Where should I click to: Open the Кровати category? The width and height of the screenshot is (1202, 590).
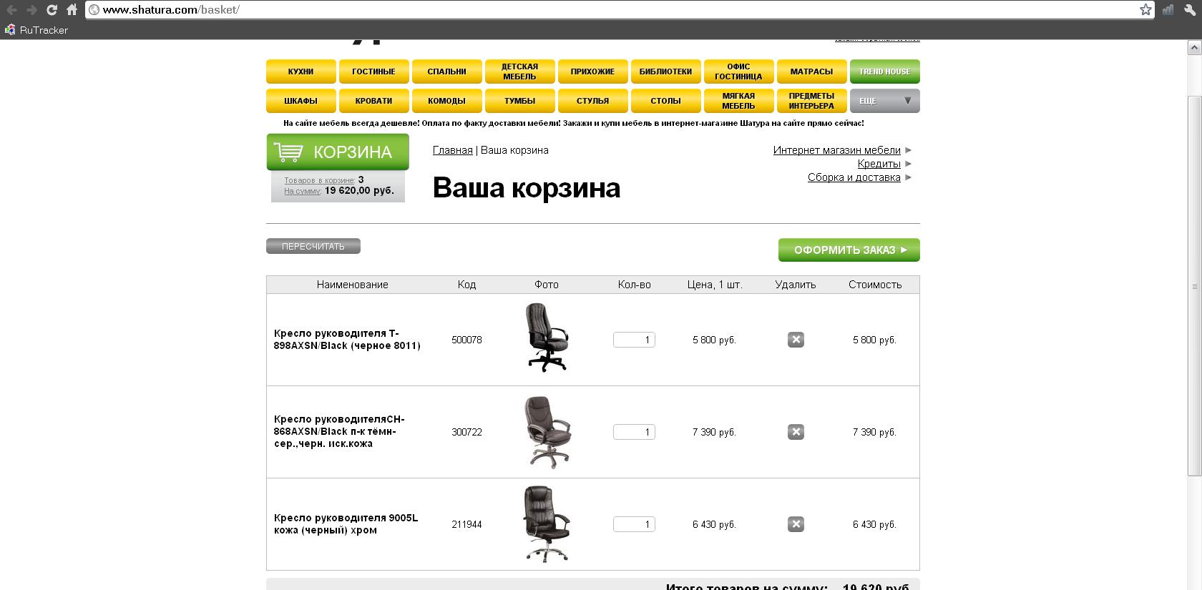(374, 101)
